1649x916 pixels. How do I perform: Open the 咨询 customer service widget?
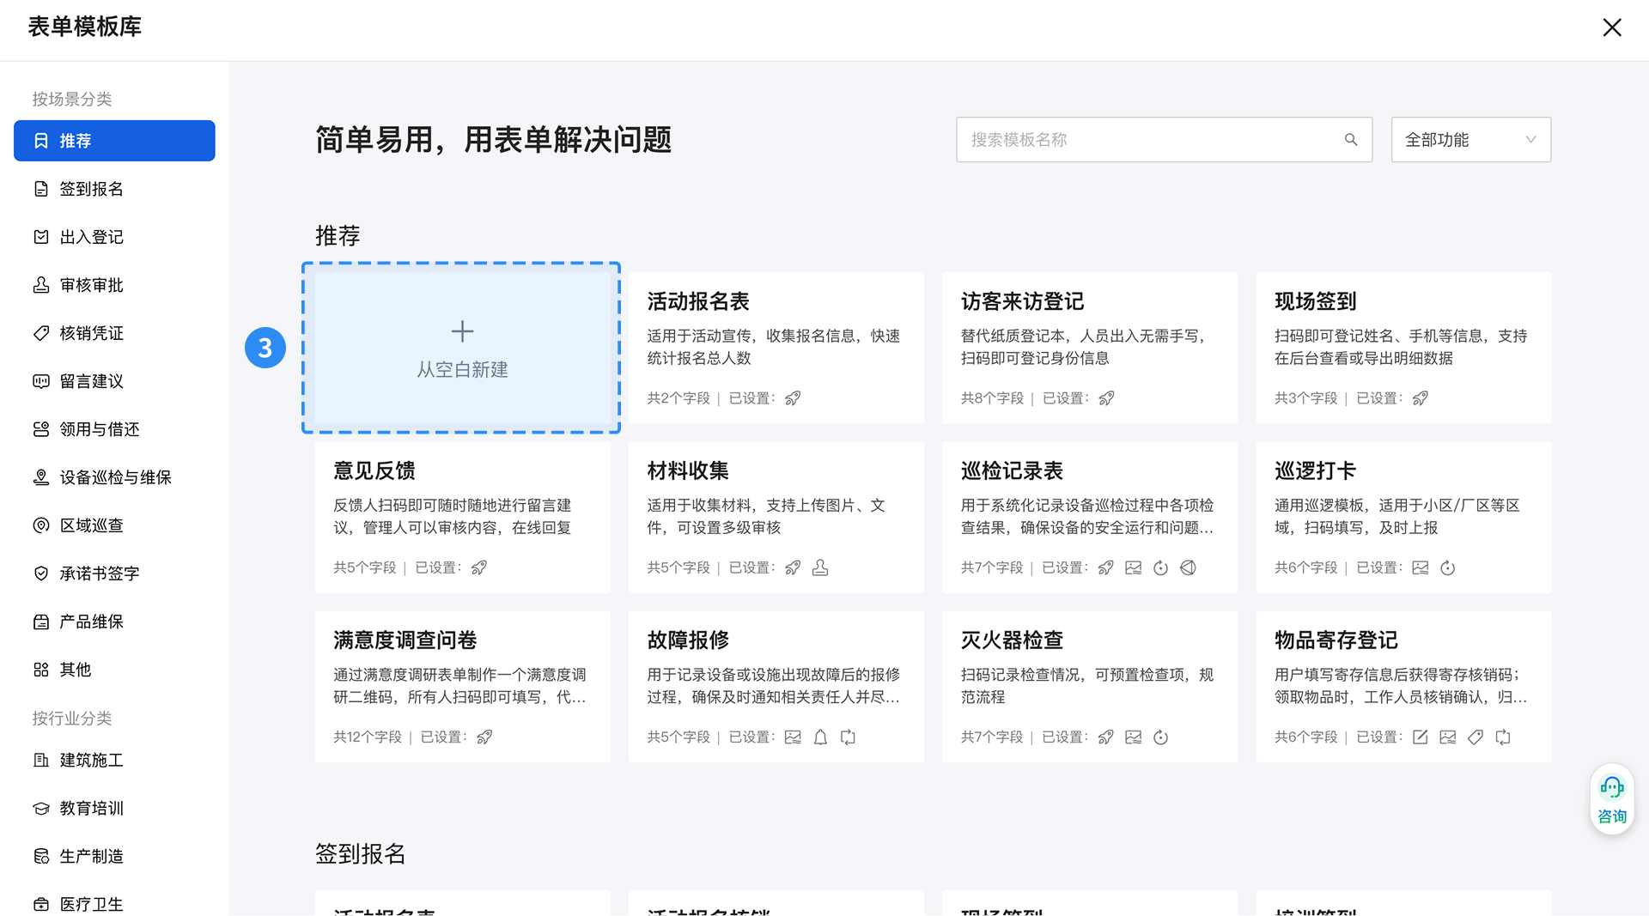click(x=1611, y=799)
